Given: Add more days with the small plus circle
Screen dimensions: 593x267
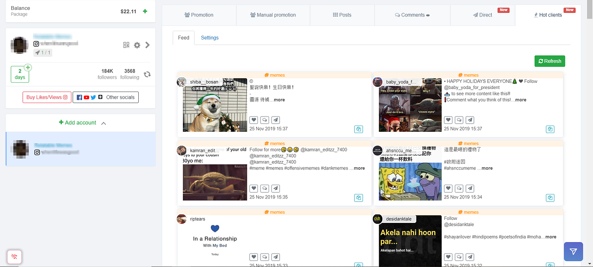Looking at the screenshot, I should pyautogui.click(x=28, y=68).
